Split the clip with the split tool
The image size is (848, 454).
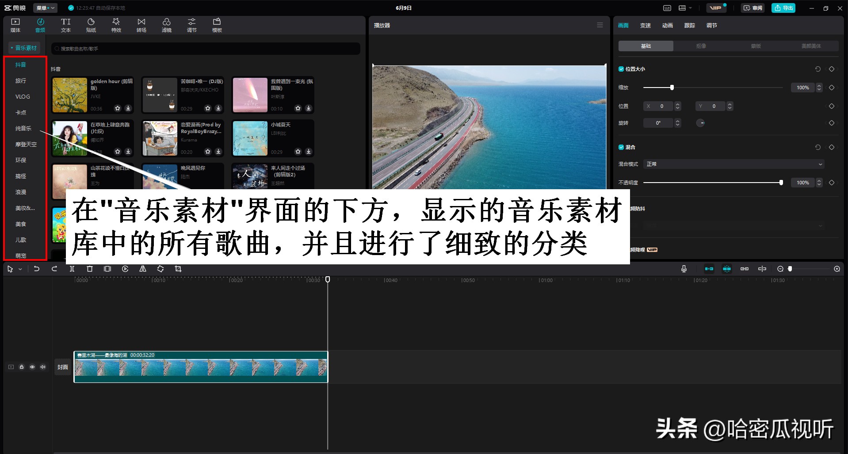(72, 269)
